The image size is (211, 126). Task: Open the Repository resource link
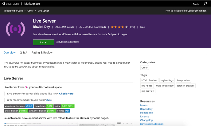point(146,109)
